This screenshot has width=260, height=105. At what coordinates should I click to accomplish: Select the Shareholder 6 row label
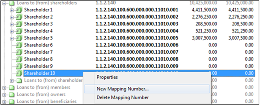coord(38,45)
